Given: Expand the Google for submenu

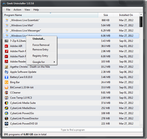Looking at the screenshot, I should point(44,62).
